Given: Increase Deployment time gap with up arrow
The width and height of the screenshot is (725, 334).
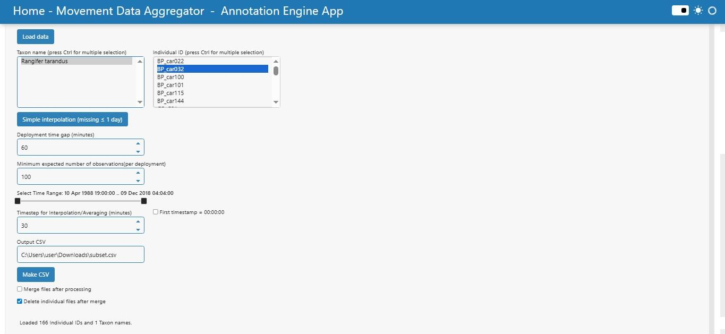Looking at the screenshot, I should [138, 143].
